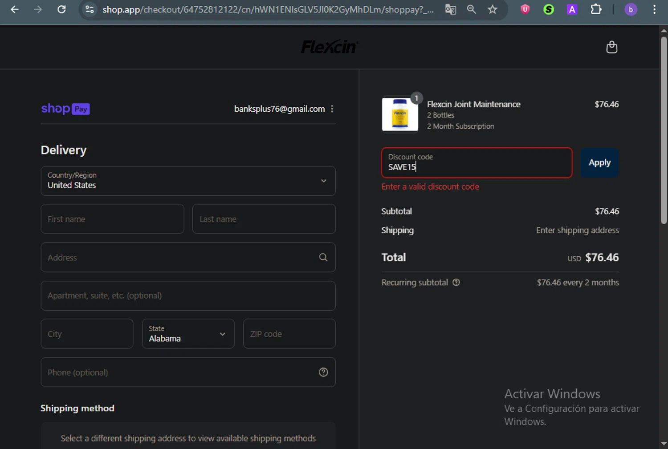
Task: Show the recurring subtotal info tooltip
Action: point(456,283)
